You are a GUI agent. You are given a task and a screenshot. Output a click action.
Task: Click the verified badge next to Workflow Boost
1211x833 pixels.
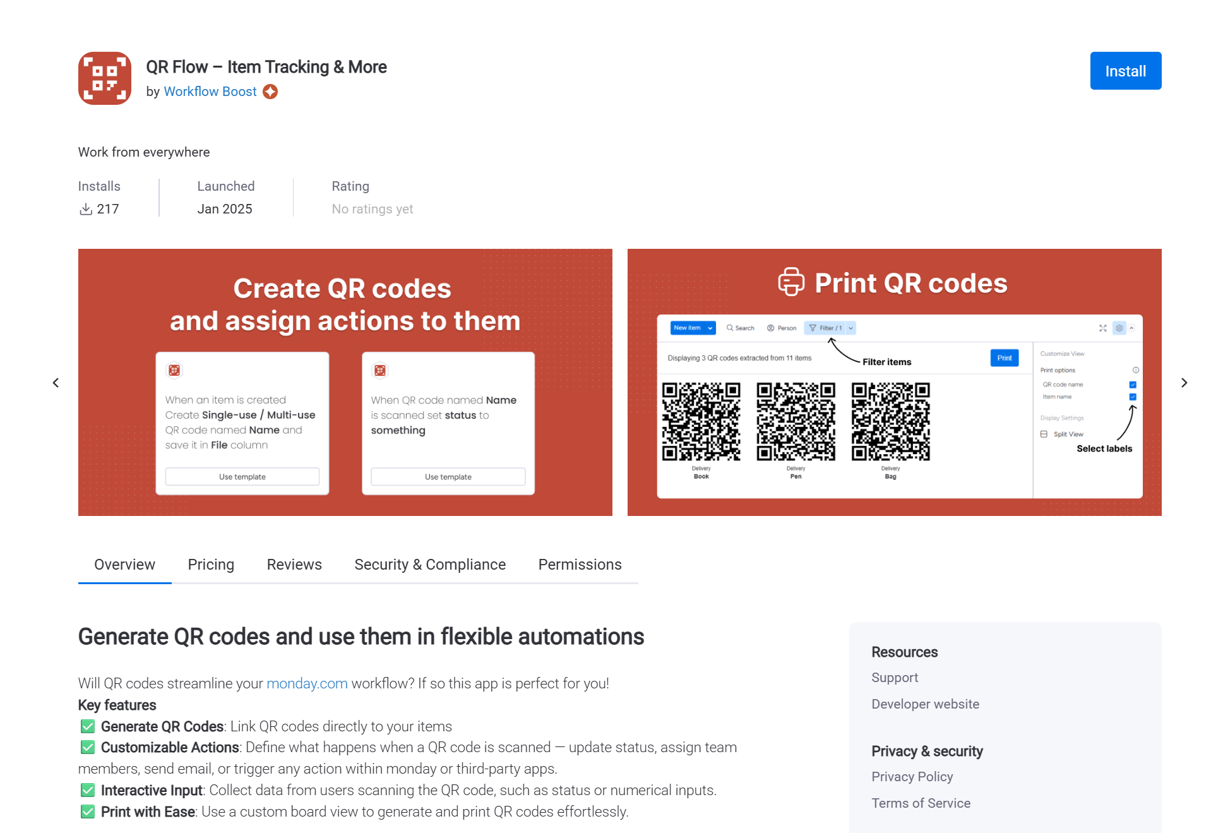270,92
